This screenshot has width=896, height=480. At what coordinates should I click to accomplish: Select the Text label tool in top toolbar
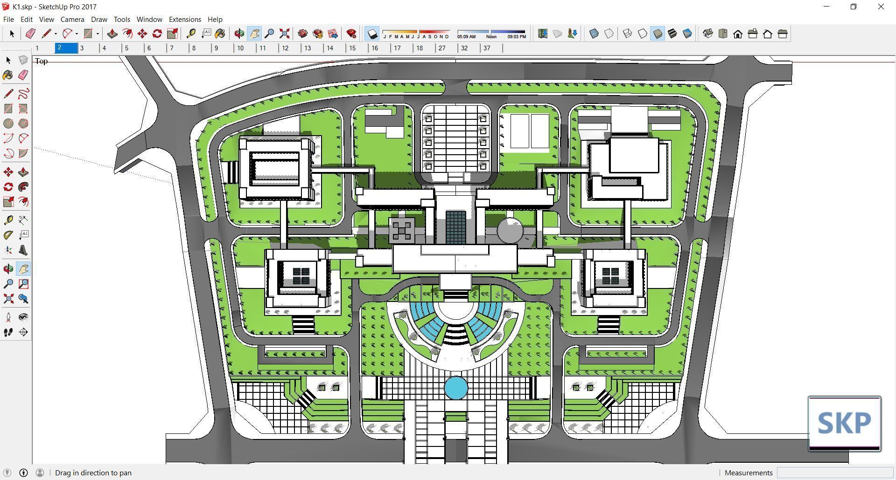click(x=206, y=34)
